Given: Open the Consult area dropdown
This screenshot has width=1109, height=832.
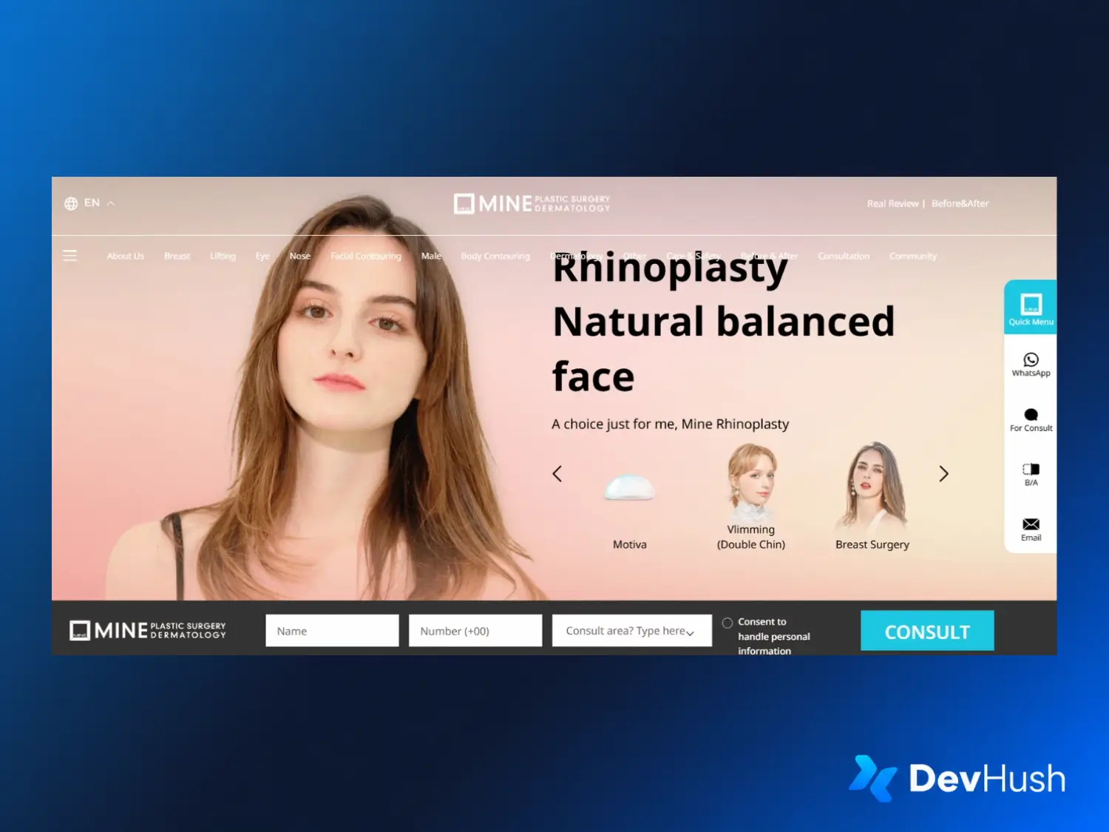Looking at the screenshot, I should click(x=632, y=631).
